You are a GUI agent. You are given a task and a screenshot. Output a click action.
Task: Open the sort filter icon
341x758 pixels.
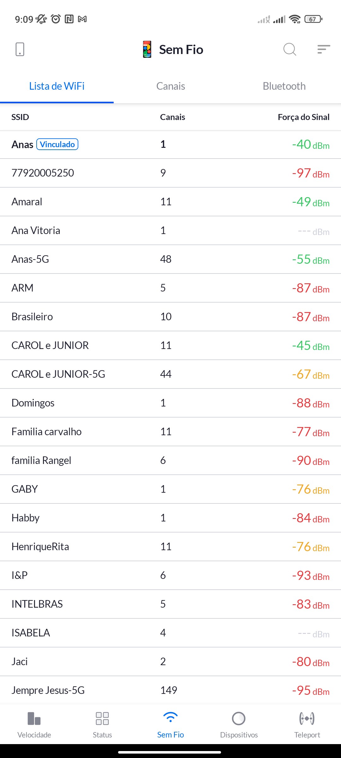[324, 49]
